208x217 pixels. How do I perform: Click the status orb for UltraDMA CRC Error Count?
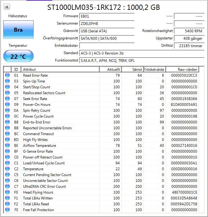[7, 187]
